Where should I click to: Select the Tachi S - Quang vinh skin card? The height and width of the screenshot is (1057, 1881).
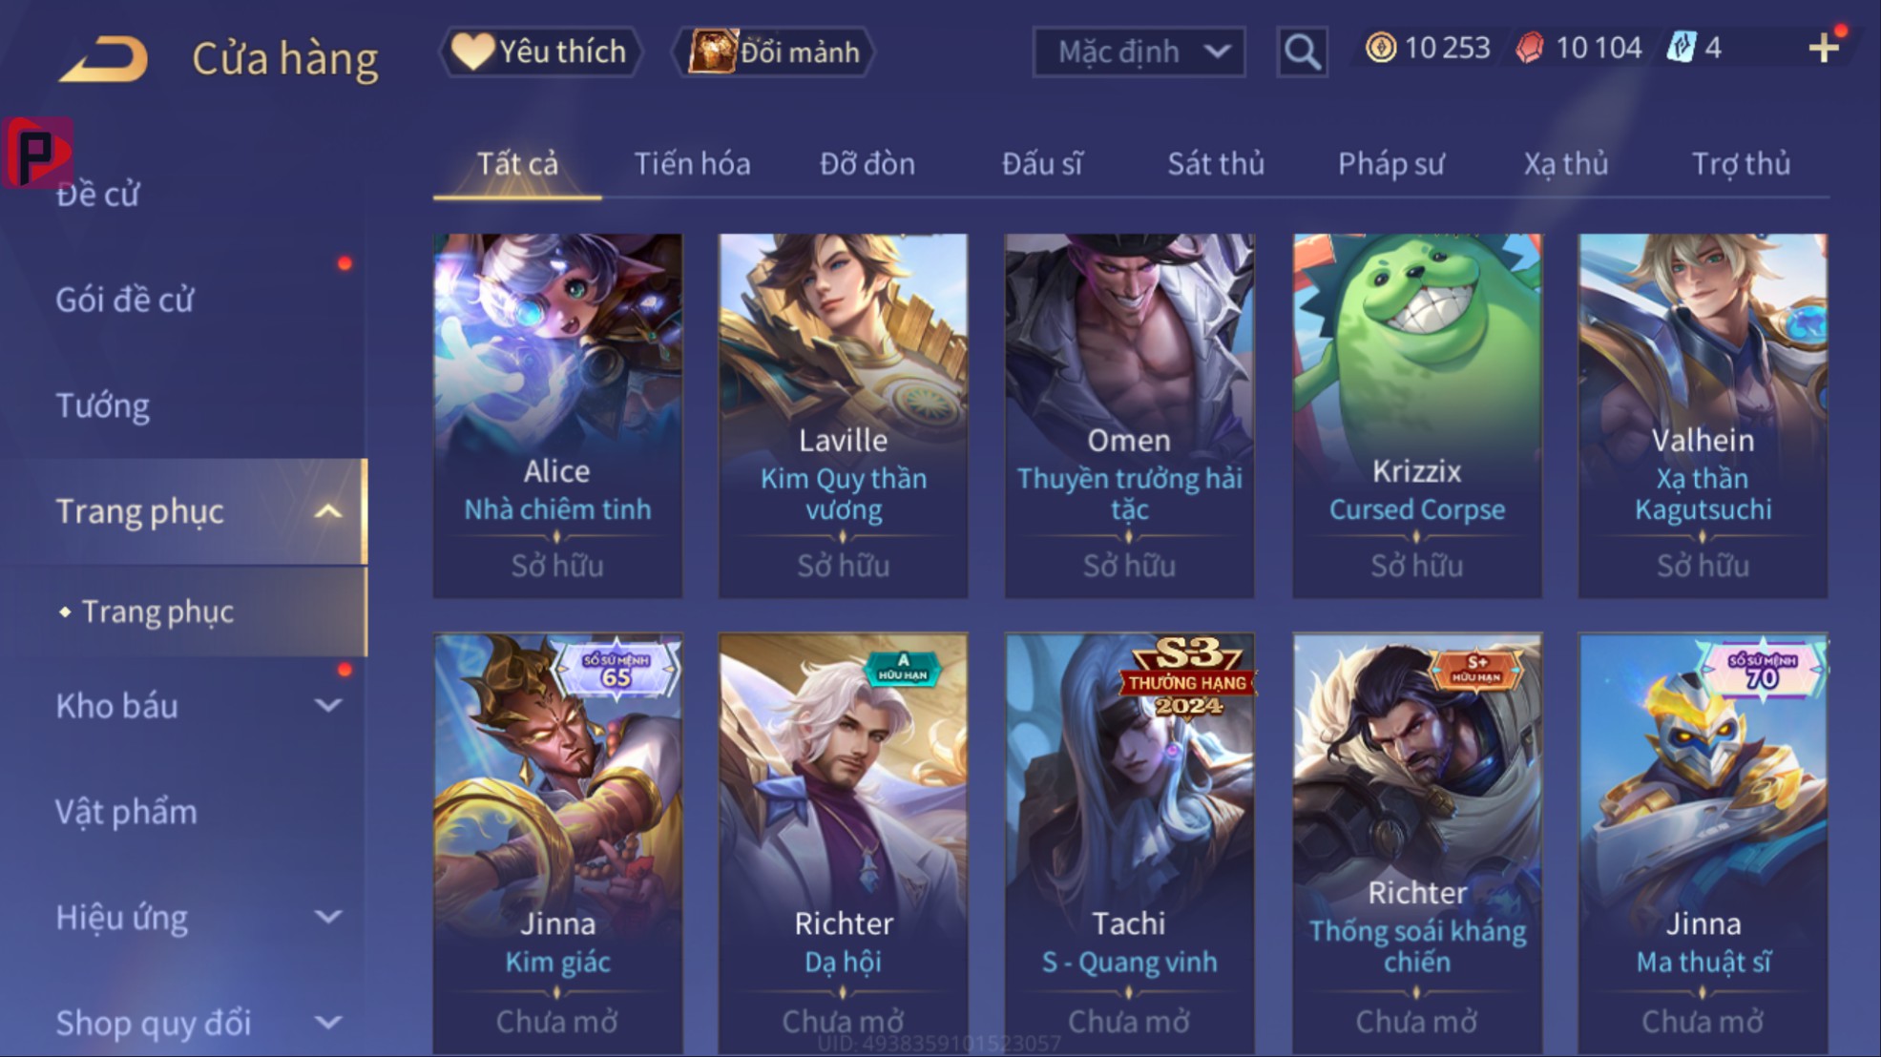pyautogui.click(x=1129, y=844)
